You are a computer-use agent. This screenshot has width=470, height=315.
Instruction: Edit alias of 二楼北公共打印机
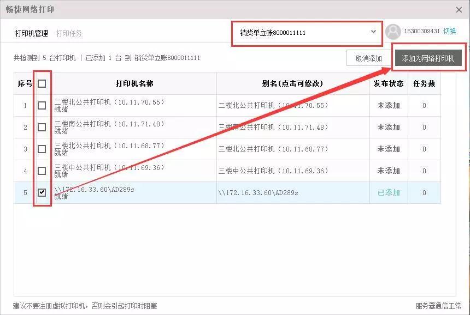point(273,105)
